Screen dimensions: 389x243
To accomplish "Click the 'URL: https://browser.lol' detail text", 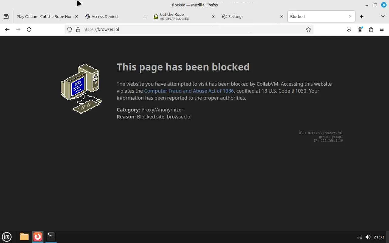I will click(x=321, y=133).
